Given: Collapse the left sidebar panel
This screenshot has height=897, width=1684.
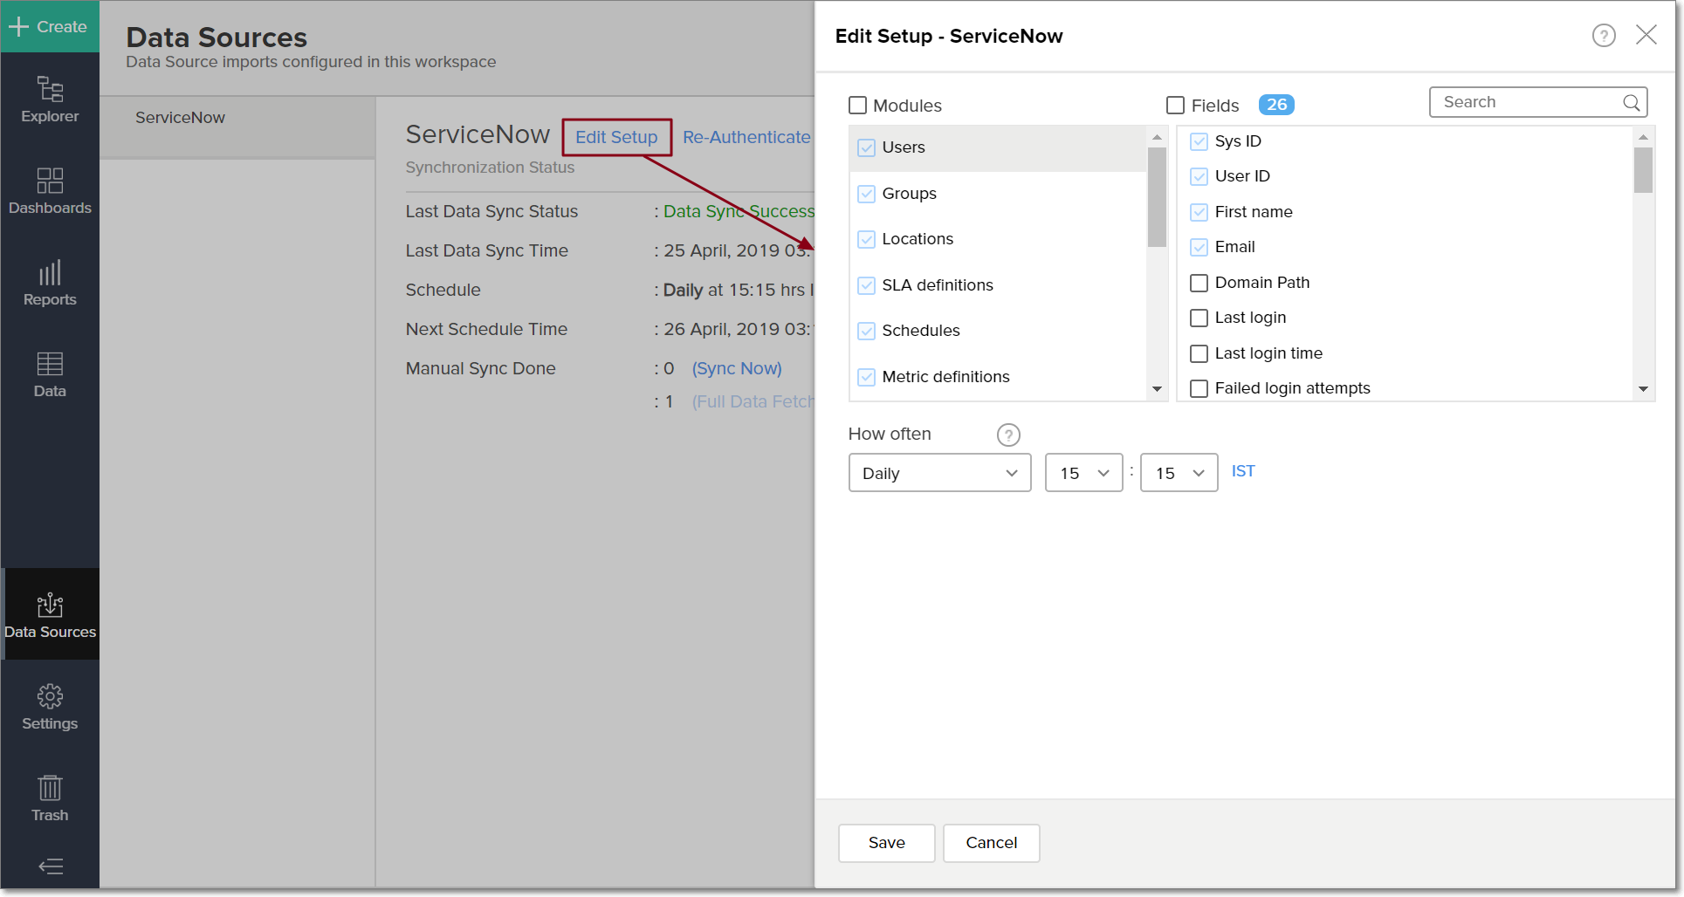Looking at the screenshot, I should coord(51,866).
